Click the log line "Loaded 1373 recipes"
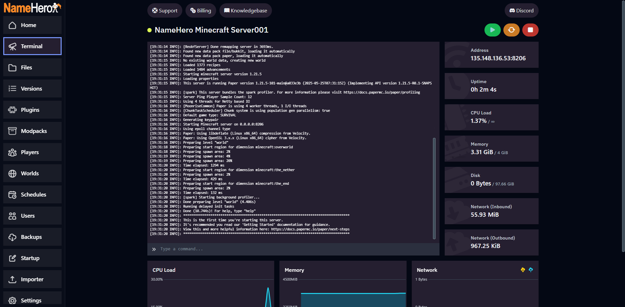The height and width of the screenshot is (307, 625). 201,65
